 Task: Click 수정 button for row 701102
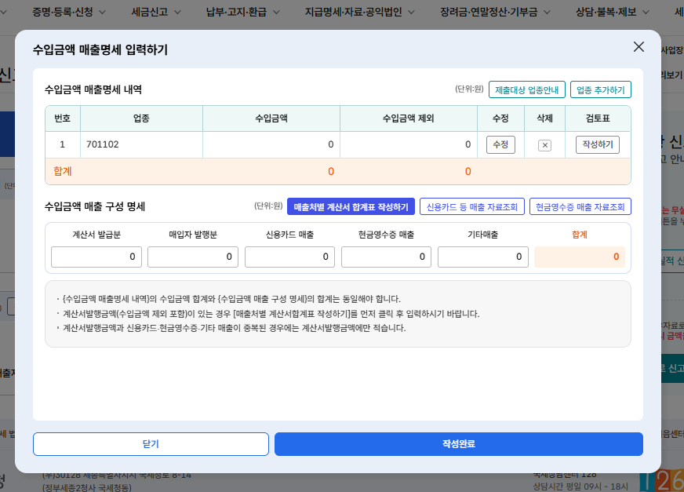(x=500, y=144)
